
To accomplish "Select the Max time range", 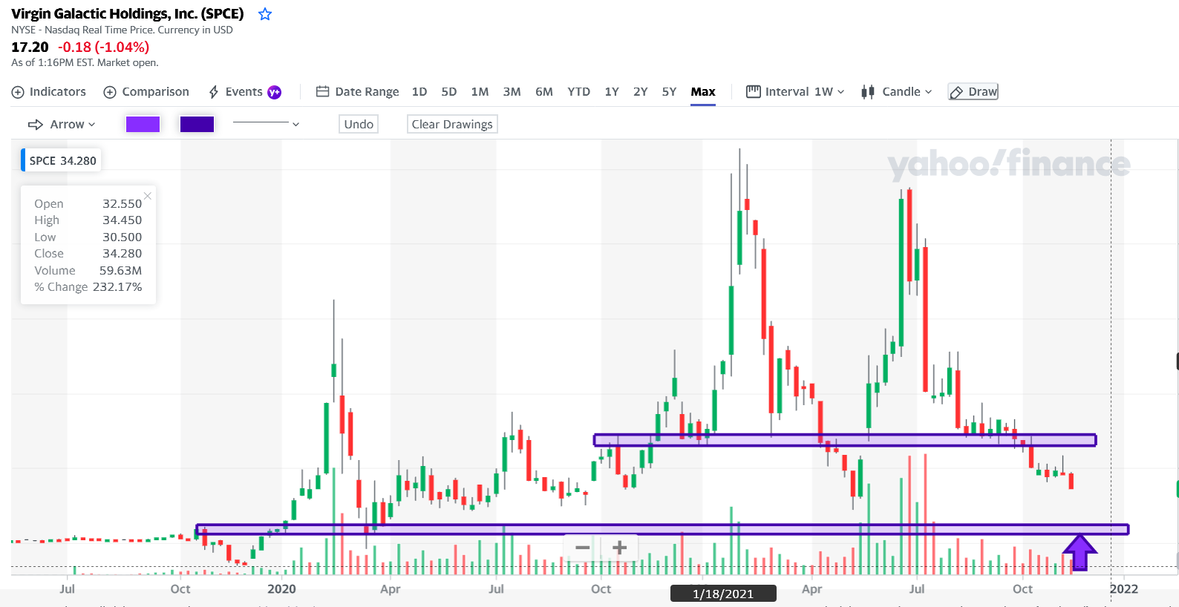I will pos(703,92).
